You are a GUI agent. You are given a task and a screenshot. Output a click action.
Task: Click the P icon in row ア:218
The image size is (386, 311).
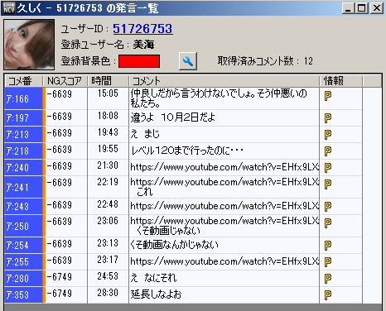(328, 151)
